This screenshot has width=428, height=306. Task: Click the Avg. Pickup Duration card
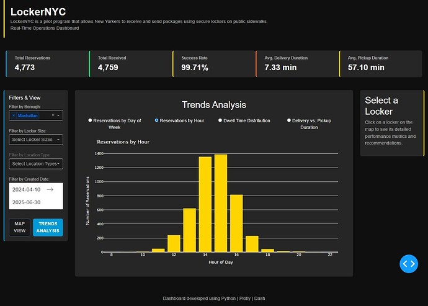point(380,64)
